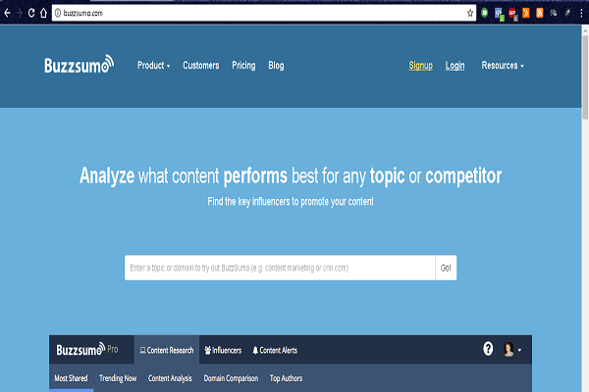Click the Go! search button
Screen dimensions: 589x392
[446, 268]
